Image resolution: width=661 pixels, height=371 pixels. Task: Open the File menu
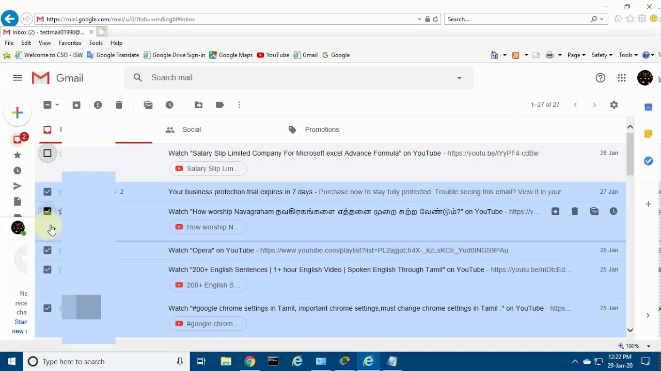(9, 43)
